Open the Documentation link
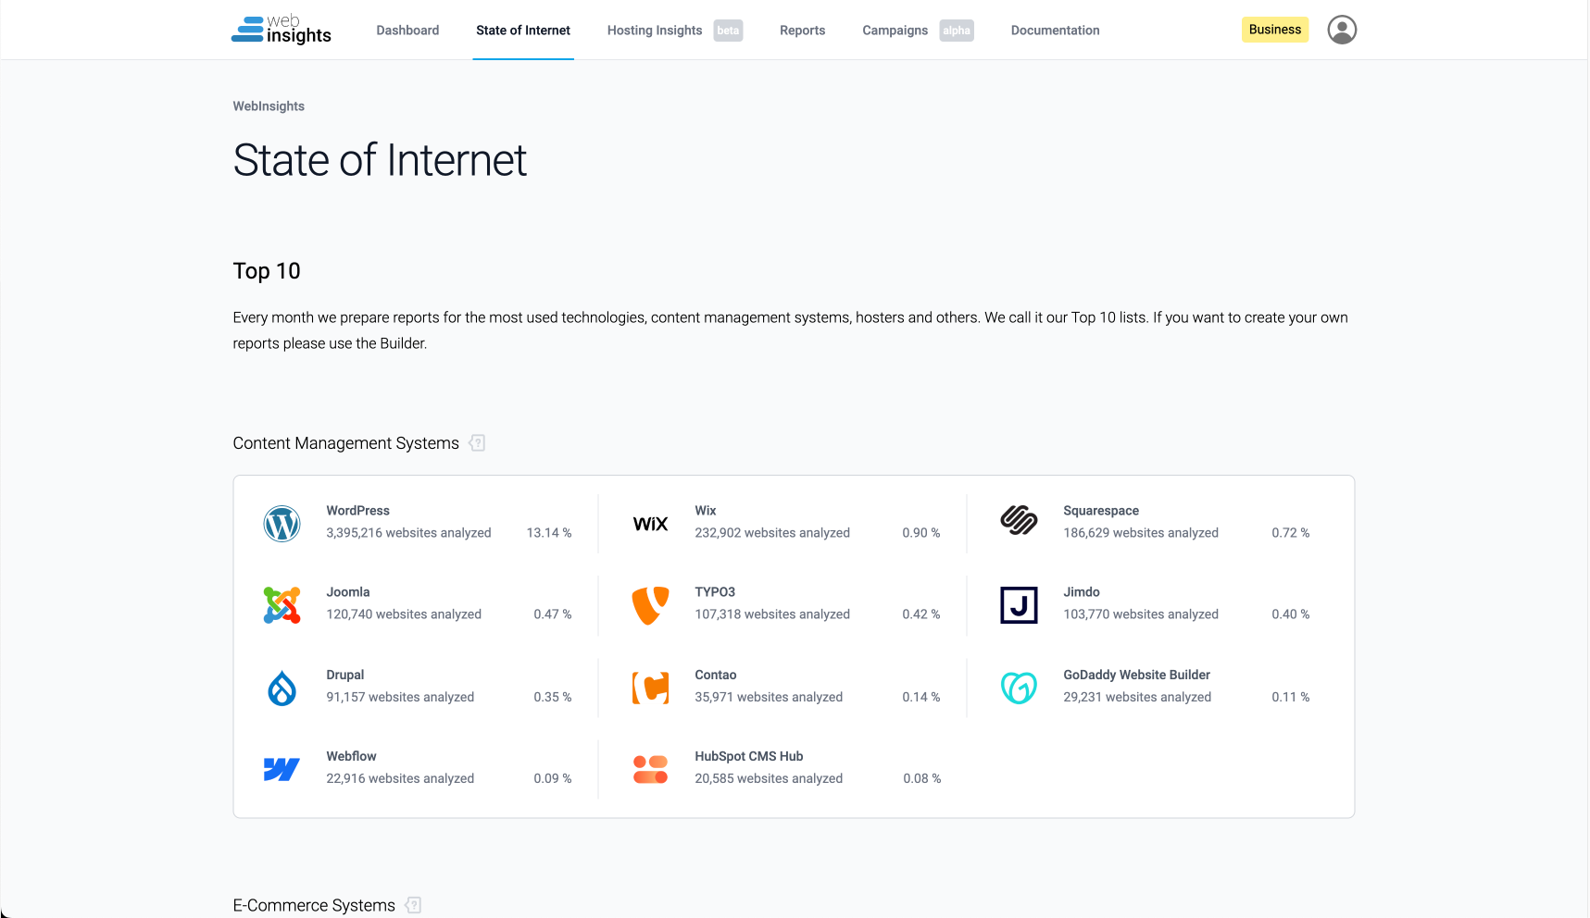The image size is (1590, 918). coord(1055,31)
